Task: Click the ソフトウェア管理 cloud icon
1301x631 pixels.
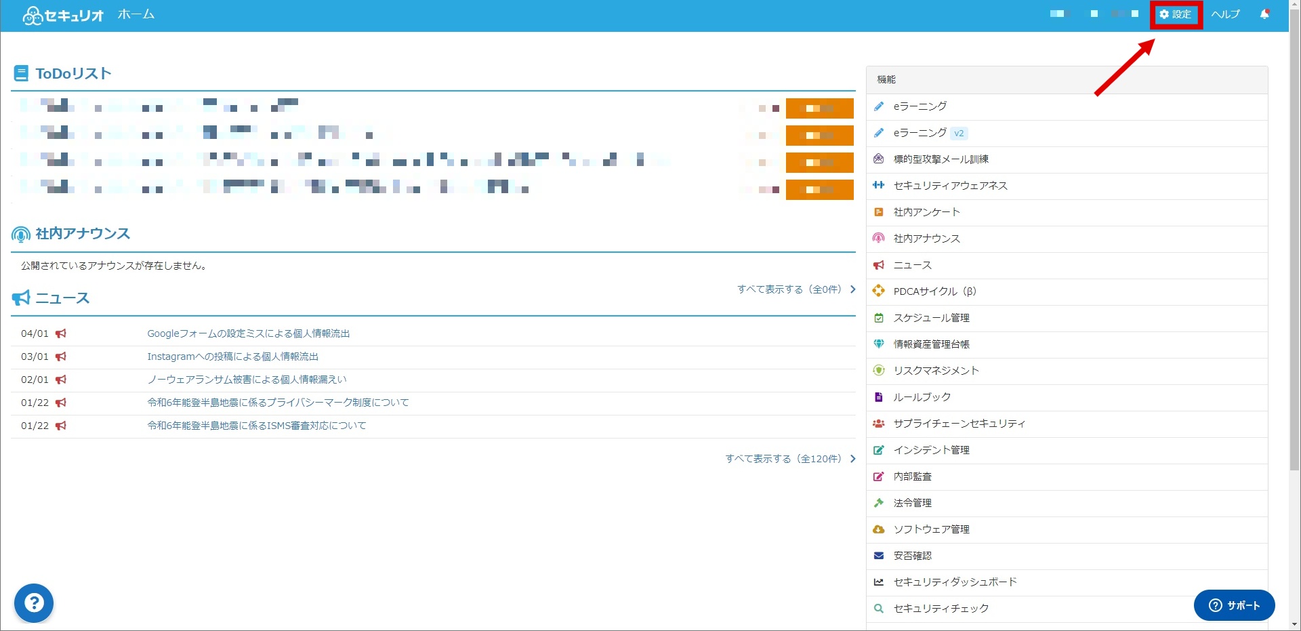Action: [x=879, y=529]
